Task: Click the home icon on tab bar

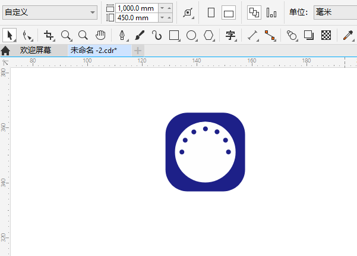Action: [5, 51]
